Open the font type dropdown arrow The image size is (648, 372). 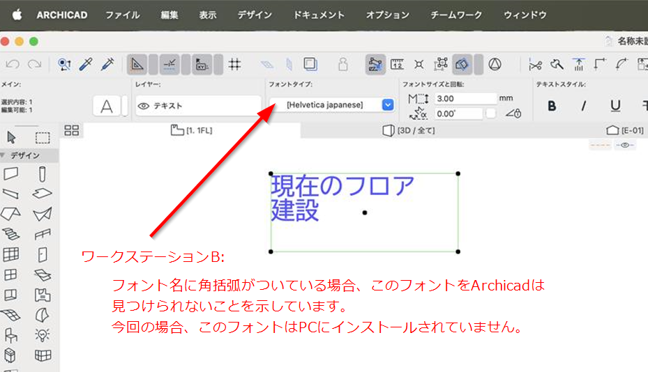click(388, 105)
